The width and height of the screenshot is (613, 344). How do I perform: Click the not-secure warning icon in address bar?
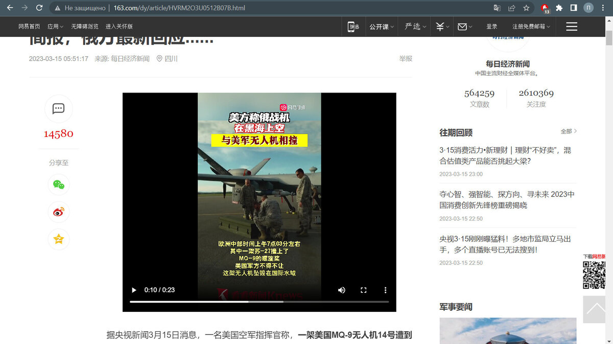click(x=57, y=8)
